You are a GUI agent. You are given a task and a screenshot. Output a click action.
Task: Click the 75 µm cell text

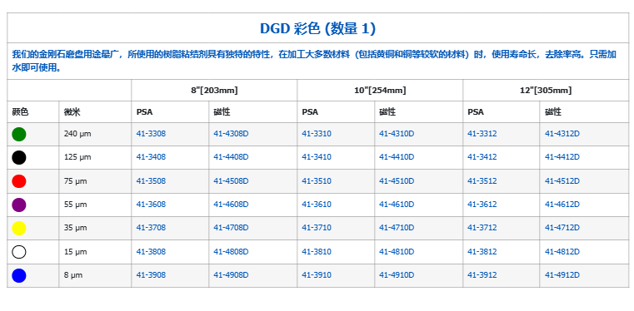pyautogui.click(x=75, y=181)
